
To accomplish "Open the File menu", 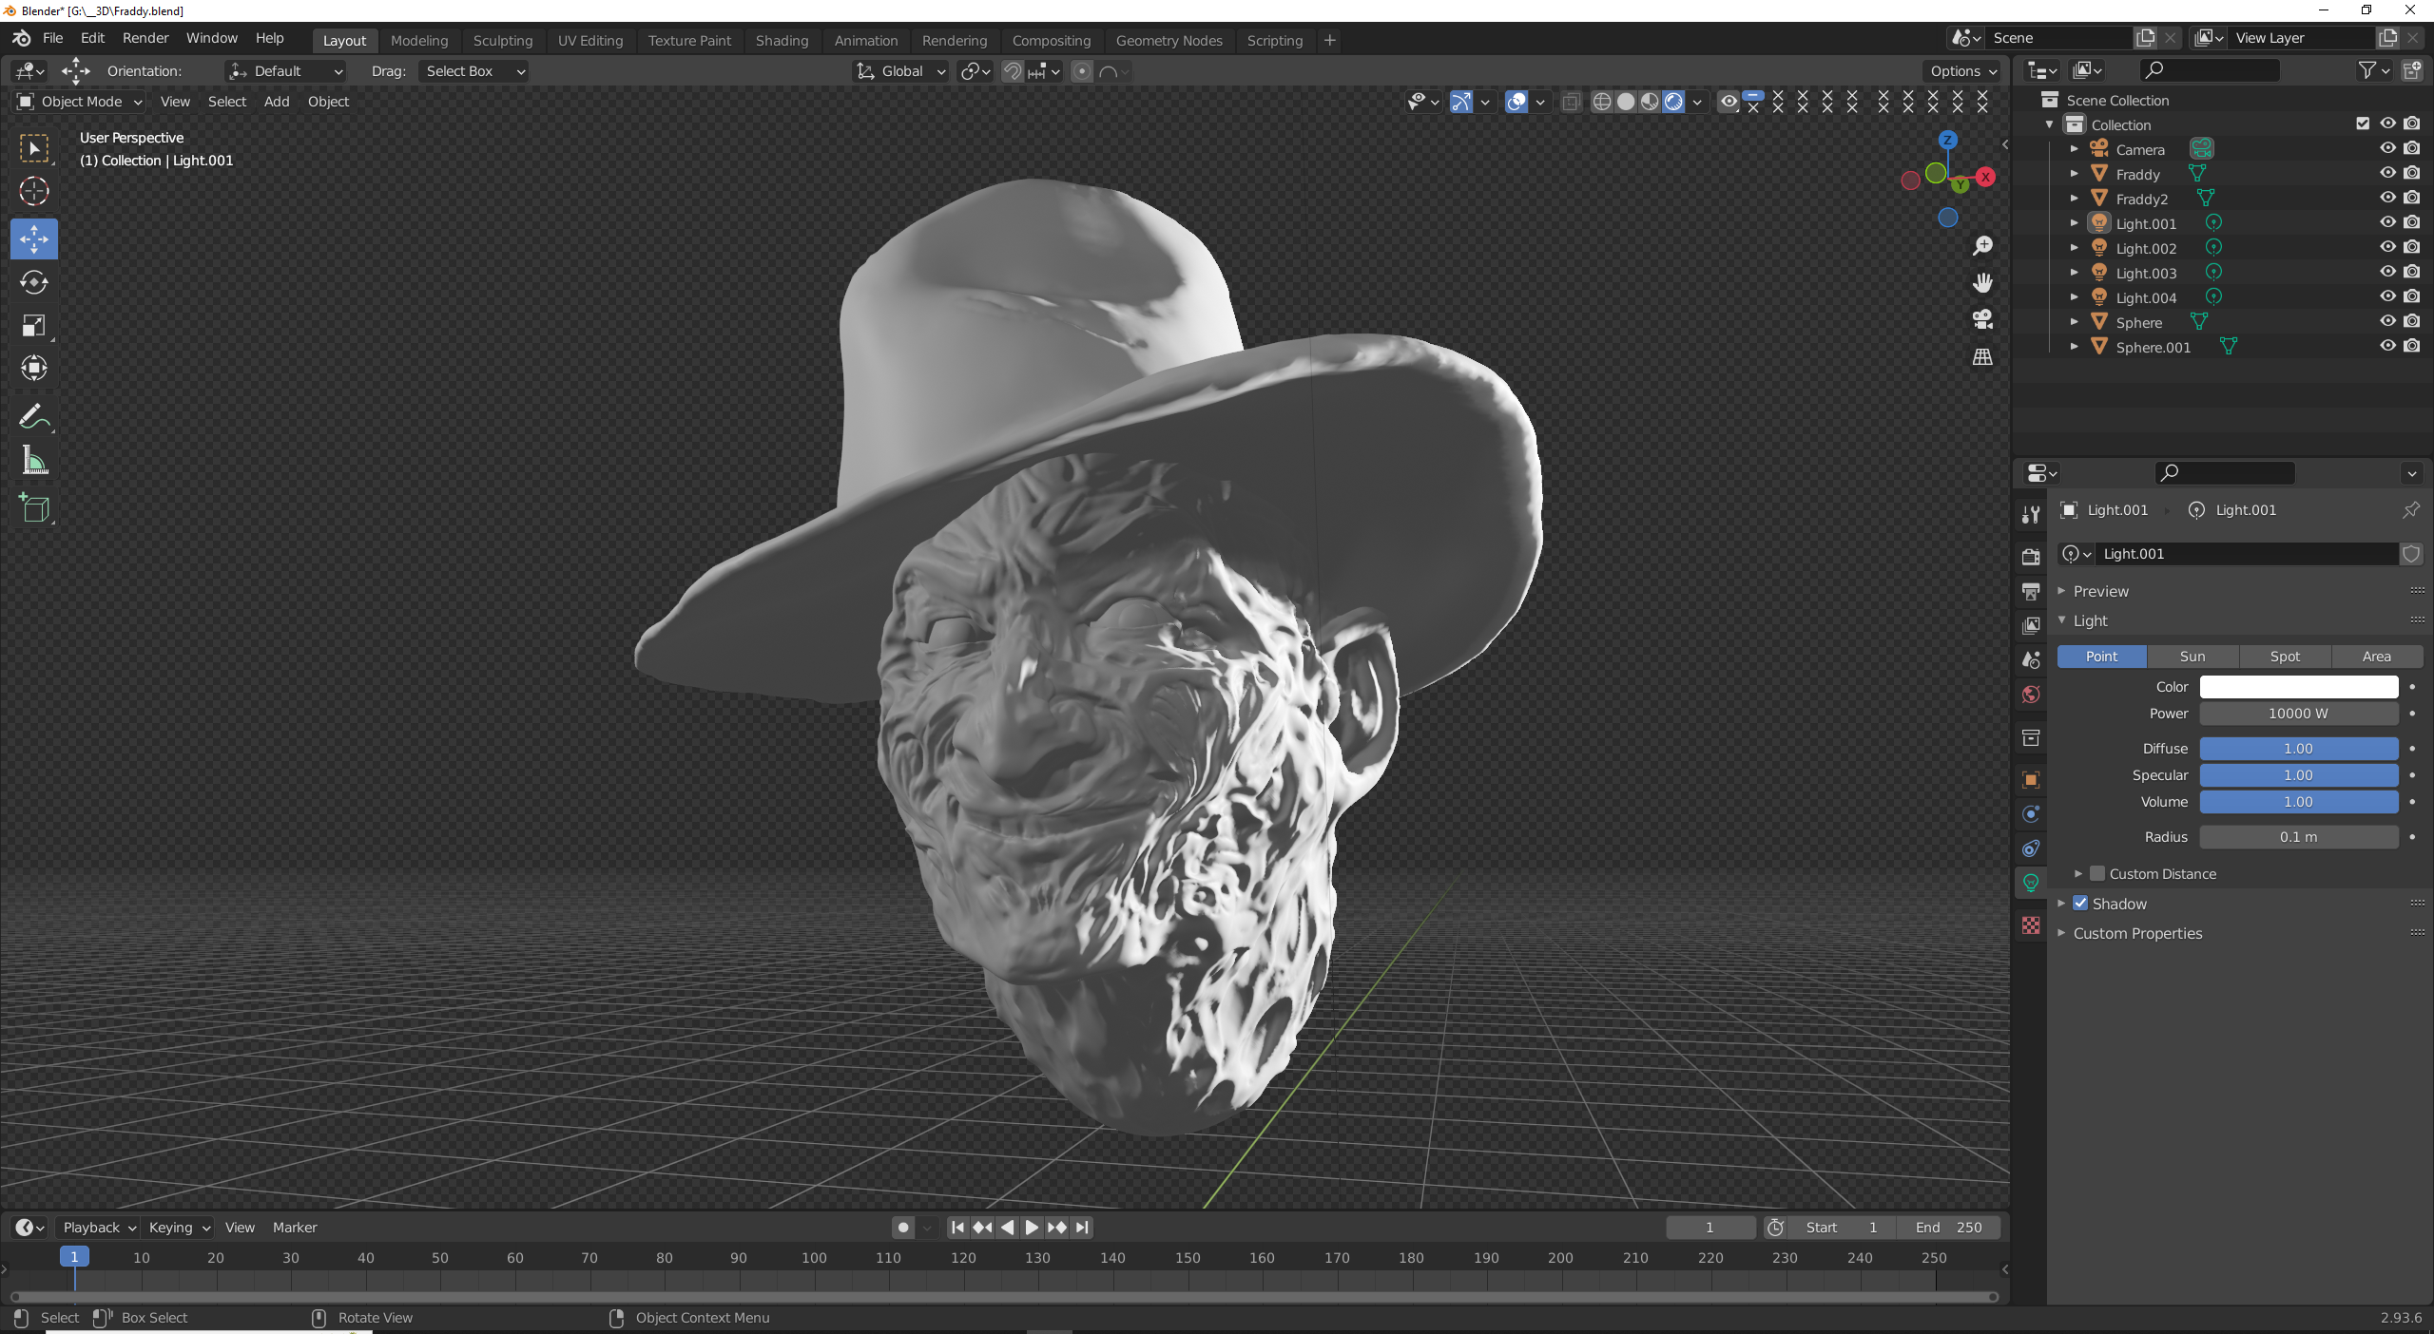I will click(x=53, y=38).
